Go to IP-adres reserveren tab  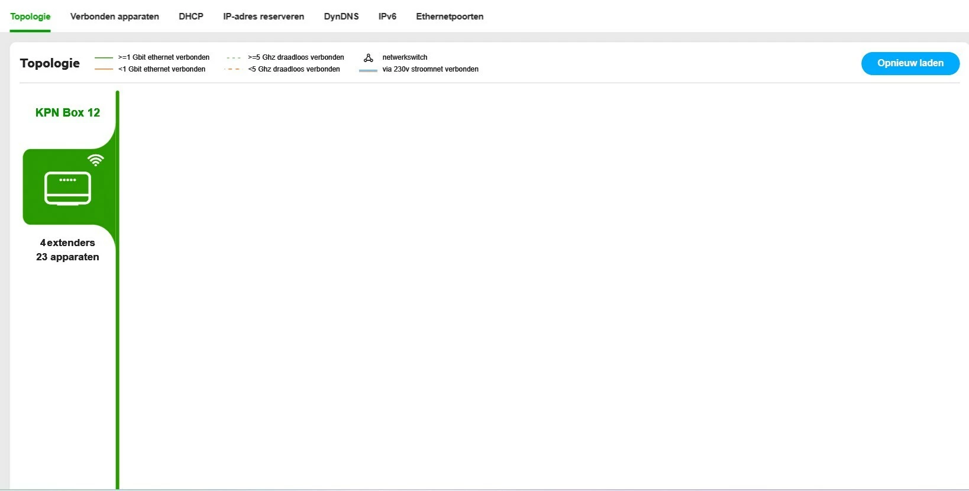(x=264, y=17)
